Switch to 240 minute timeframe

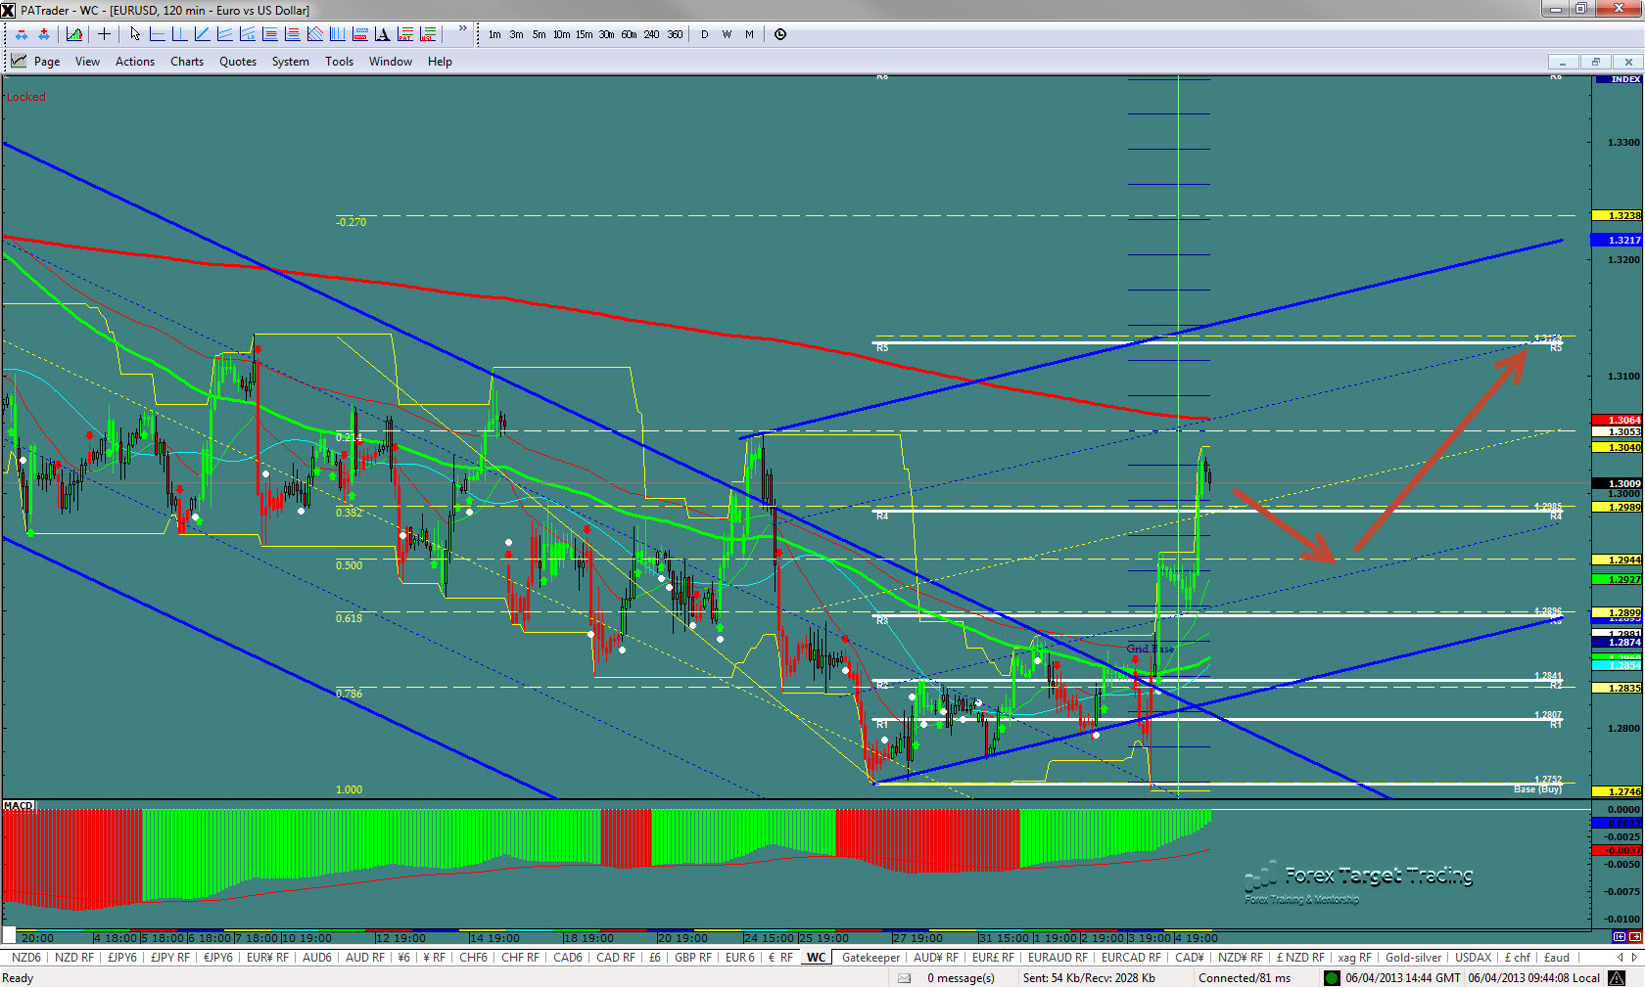(652, 34)
